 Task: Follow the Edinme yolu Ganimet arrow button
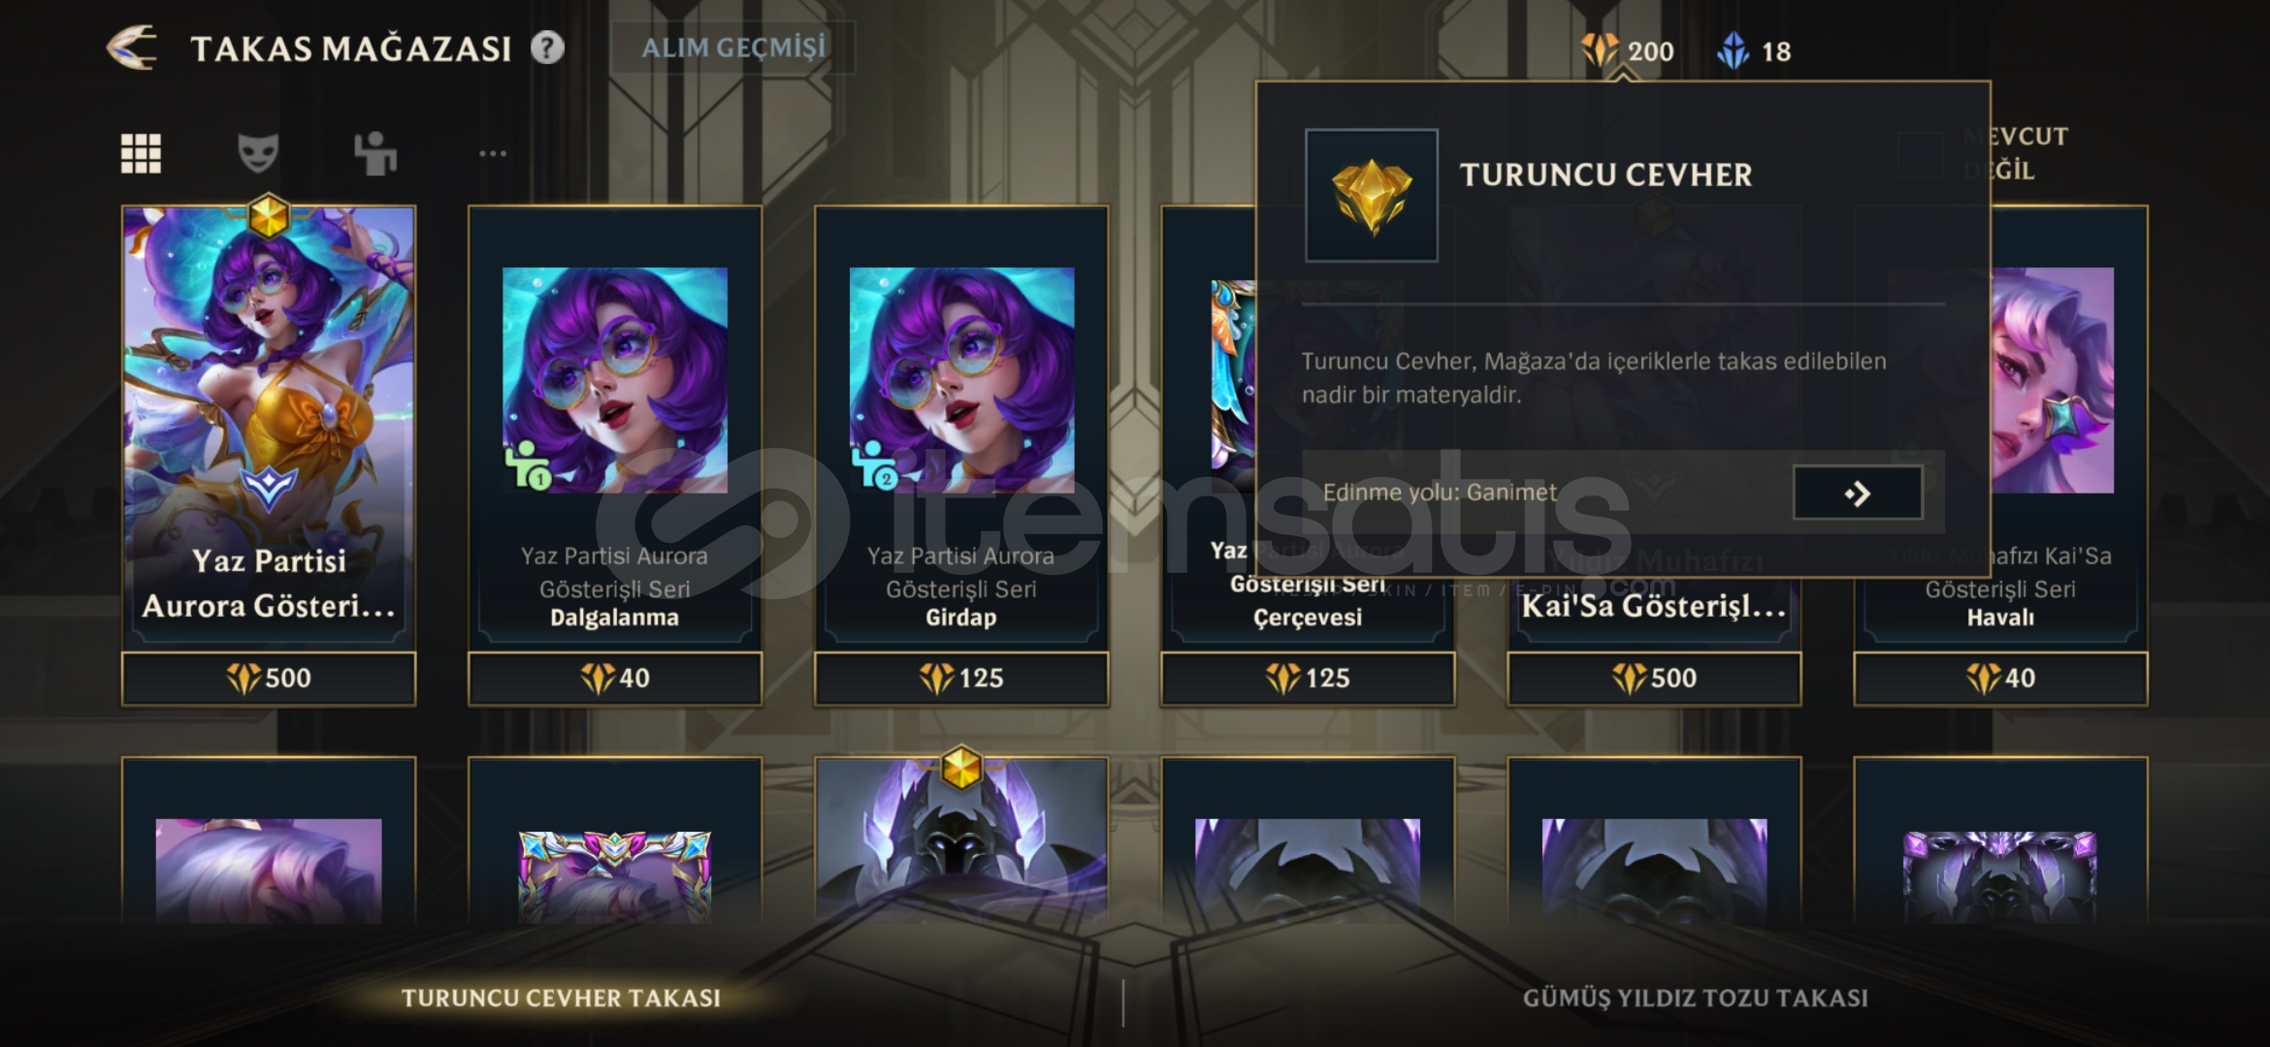pos(1857,492)
